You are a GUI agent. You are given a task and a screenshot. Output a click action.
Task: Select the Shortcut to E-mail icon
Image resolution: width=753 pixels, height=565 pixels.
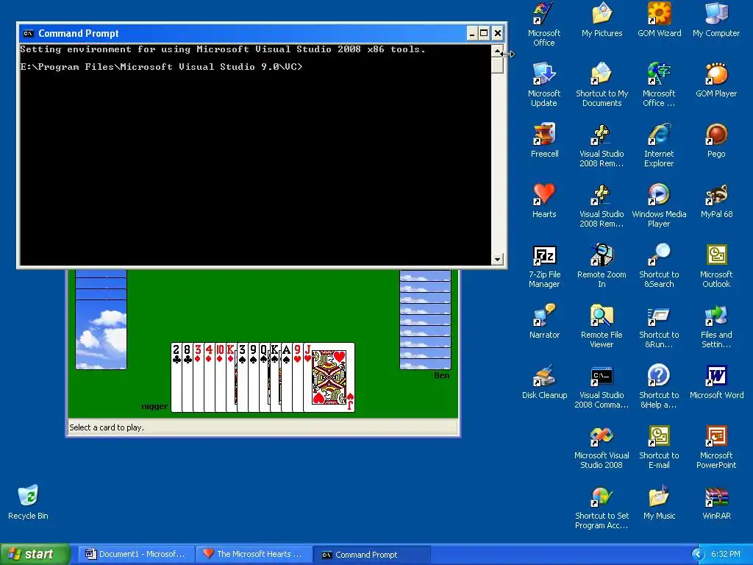click(x=659, y=447)
